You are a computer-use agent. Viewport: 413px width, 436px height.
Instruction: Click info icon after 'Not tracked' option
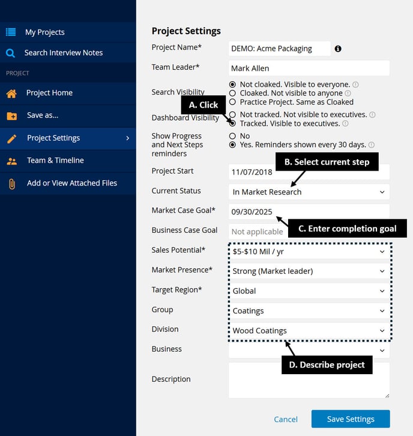[372, 115]
